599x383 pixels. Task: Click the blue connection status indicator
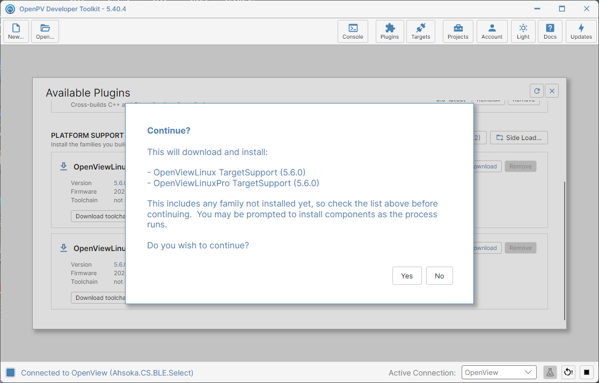11,373
